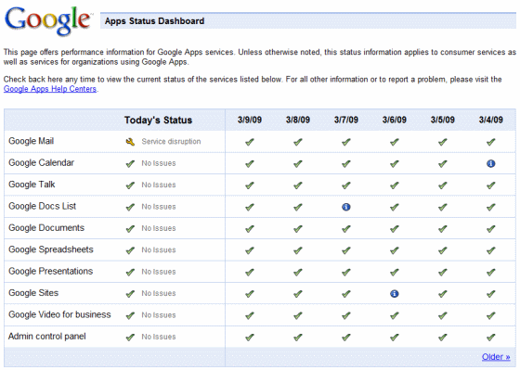
Task: Click the Service disruption status text
Action: click(171, 142)
